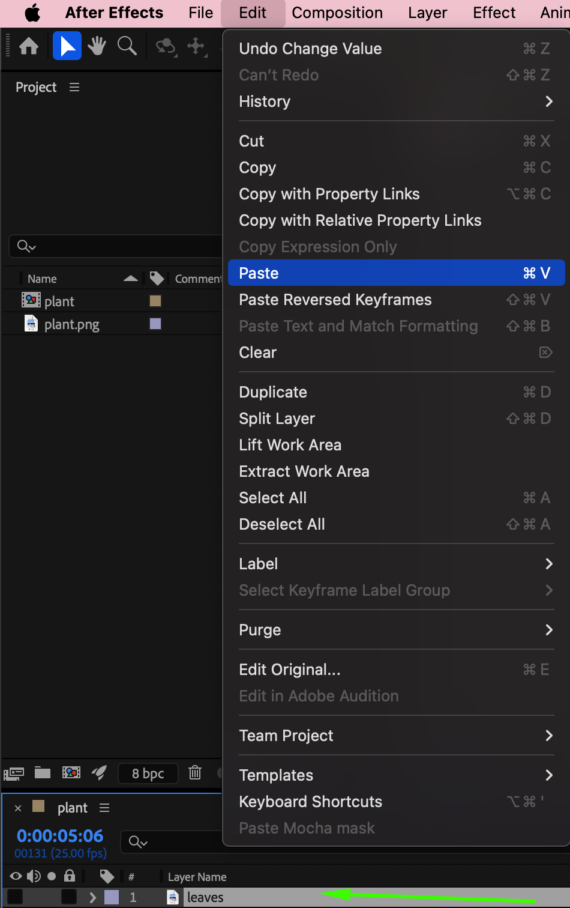The width and height of the screenshot is (570, 908).
Task: Create a new folder in Project panel
Action: click(x=43, y=773)
